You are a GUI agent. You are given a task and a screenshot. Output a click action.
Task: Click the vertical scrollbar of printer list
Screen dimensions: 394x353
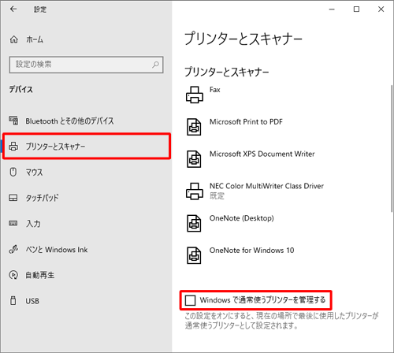click(x=392, y=148)
